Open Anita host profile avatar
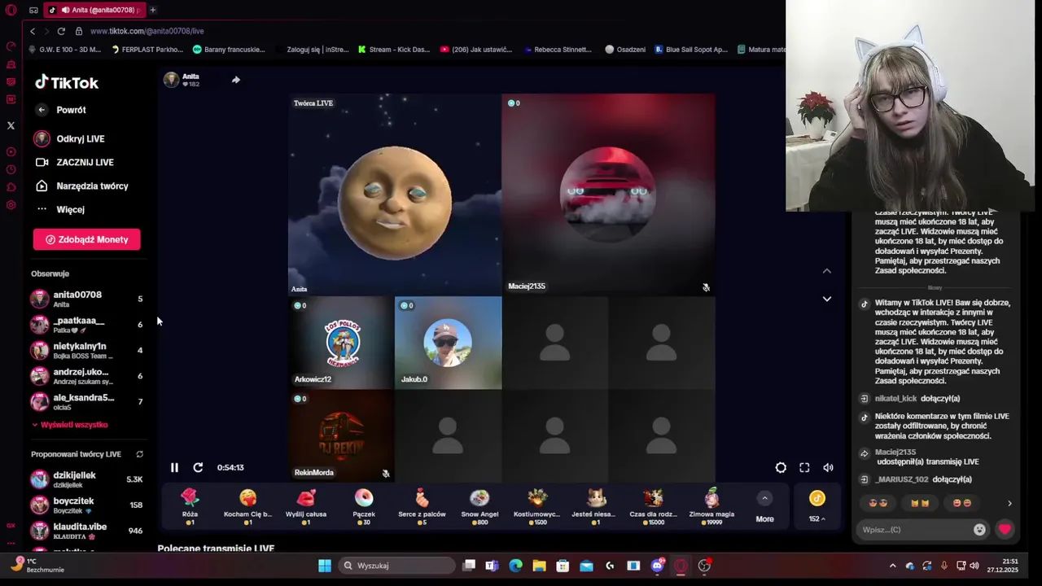The width and height of the screenshot is (1042, 586). (171, 80)
